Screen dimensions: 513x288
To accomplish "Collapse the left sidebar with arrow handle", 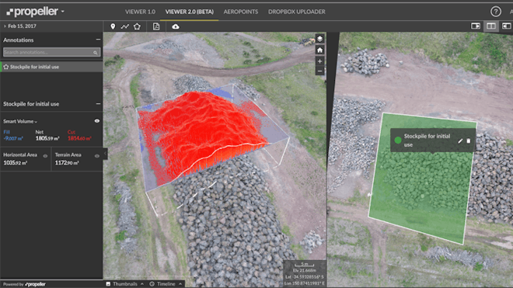I will coord(105,154).
